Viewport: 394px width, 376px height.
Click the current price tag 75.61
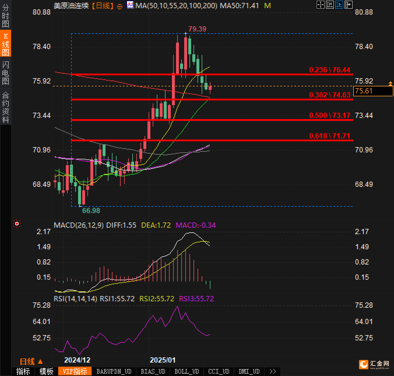point(373,91)
